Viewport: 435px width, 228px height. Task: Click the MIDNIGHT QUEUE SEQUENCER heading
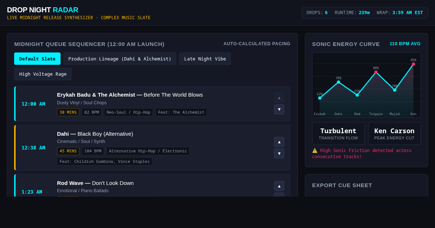89,44
